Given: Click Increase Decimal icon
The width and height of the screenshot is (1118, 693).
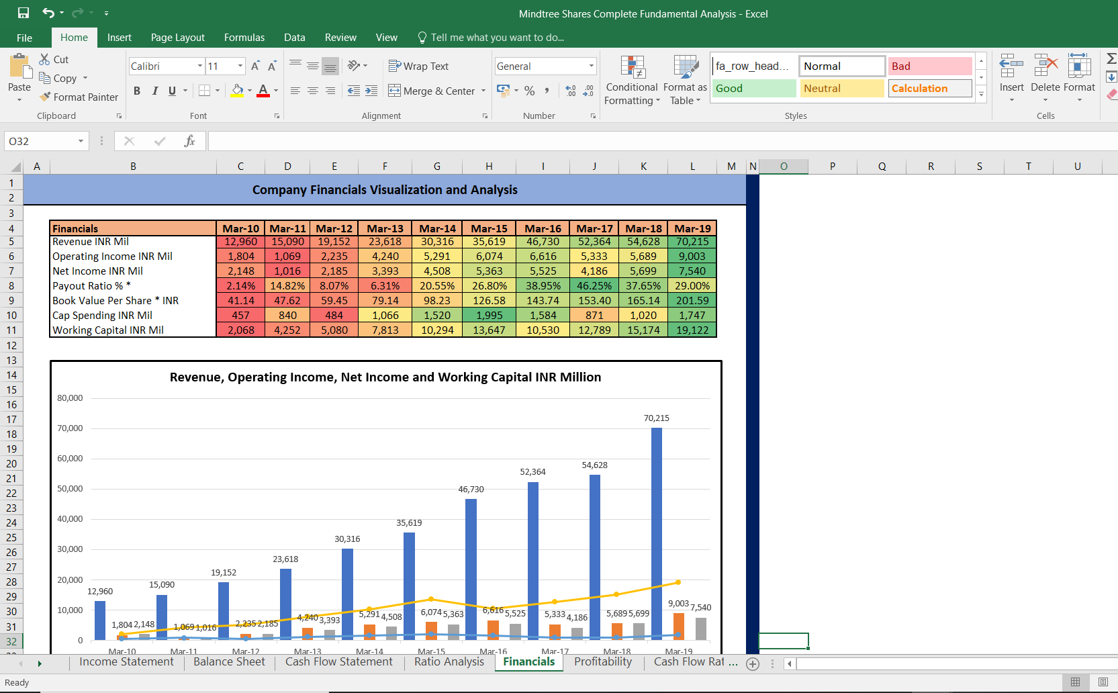Looking at the screenshot, I should [571, 90].
